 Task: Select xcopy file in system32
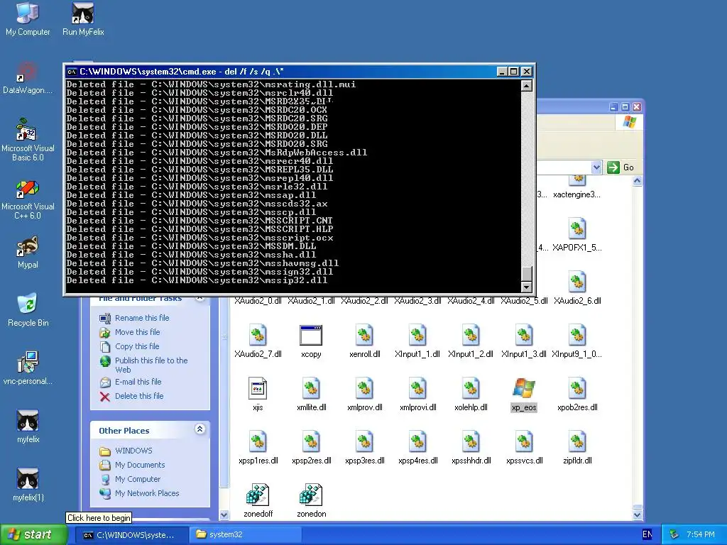(x=311, y=341)
